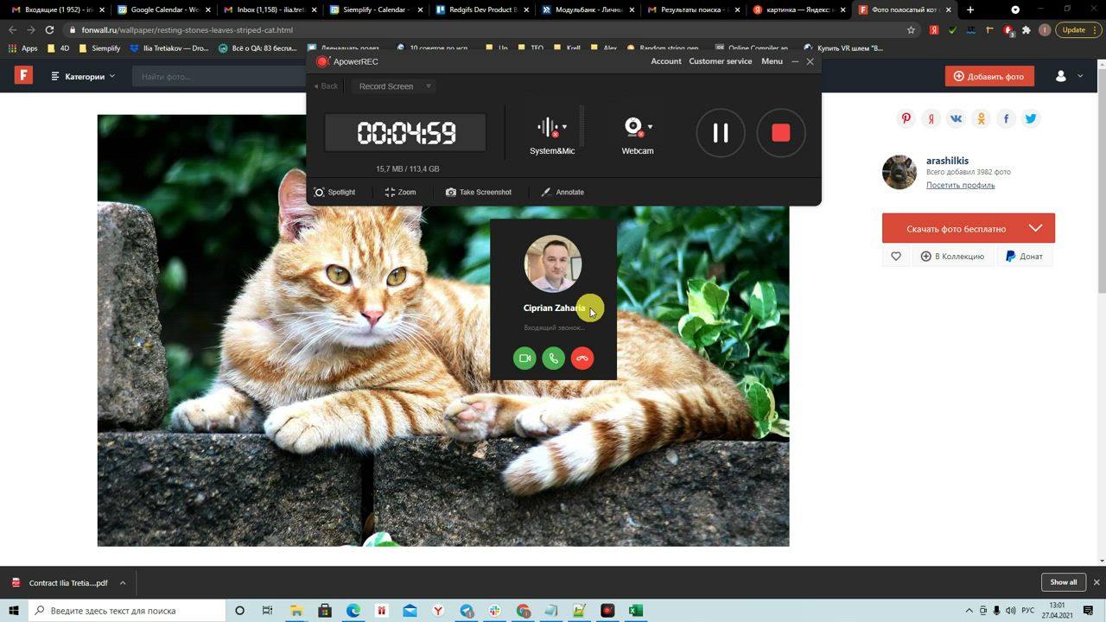Screen dimensions: 1106x622
Task: Like the photo with the heart icon
Action: tap(896, 257)
